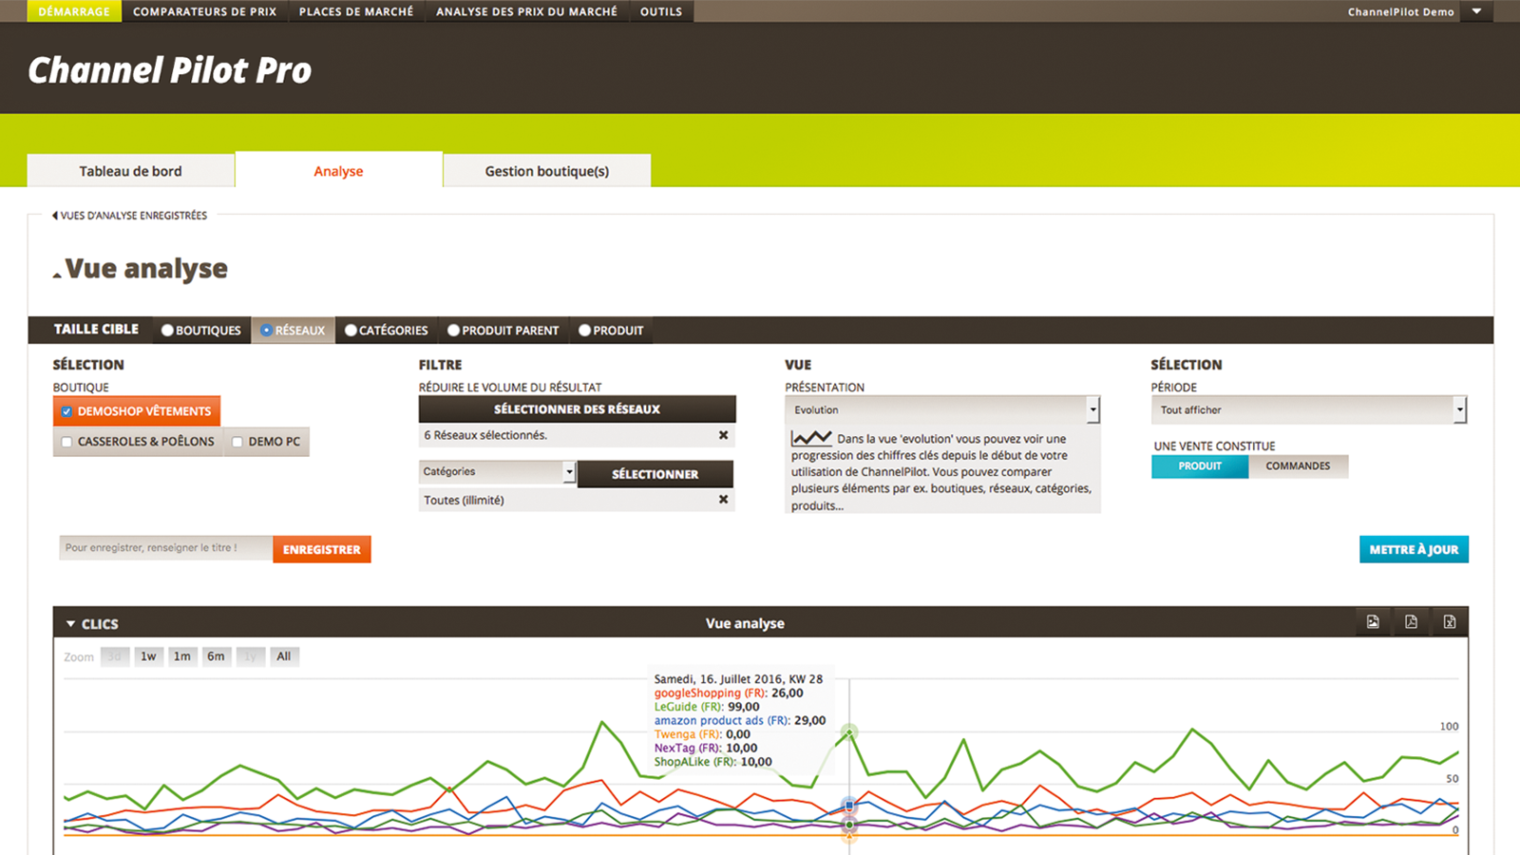Select the Produit parent radio option

point(453,331)
